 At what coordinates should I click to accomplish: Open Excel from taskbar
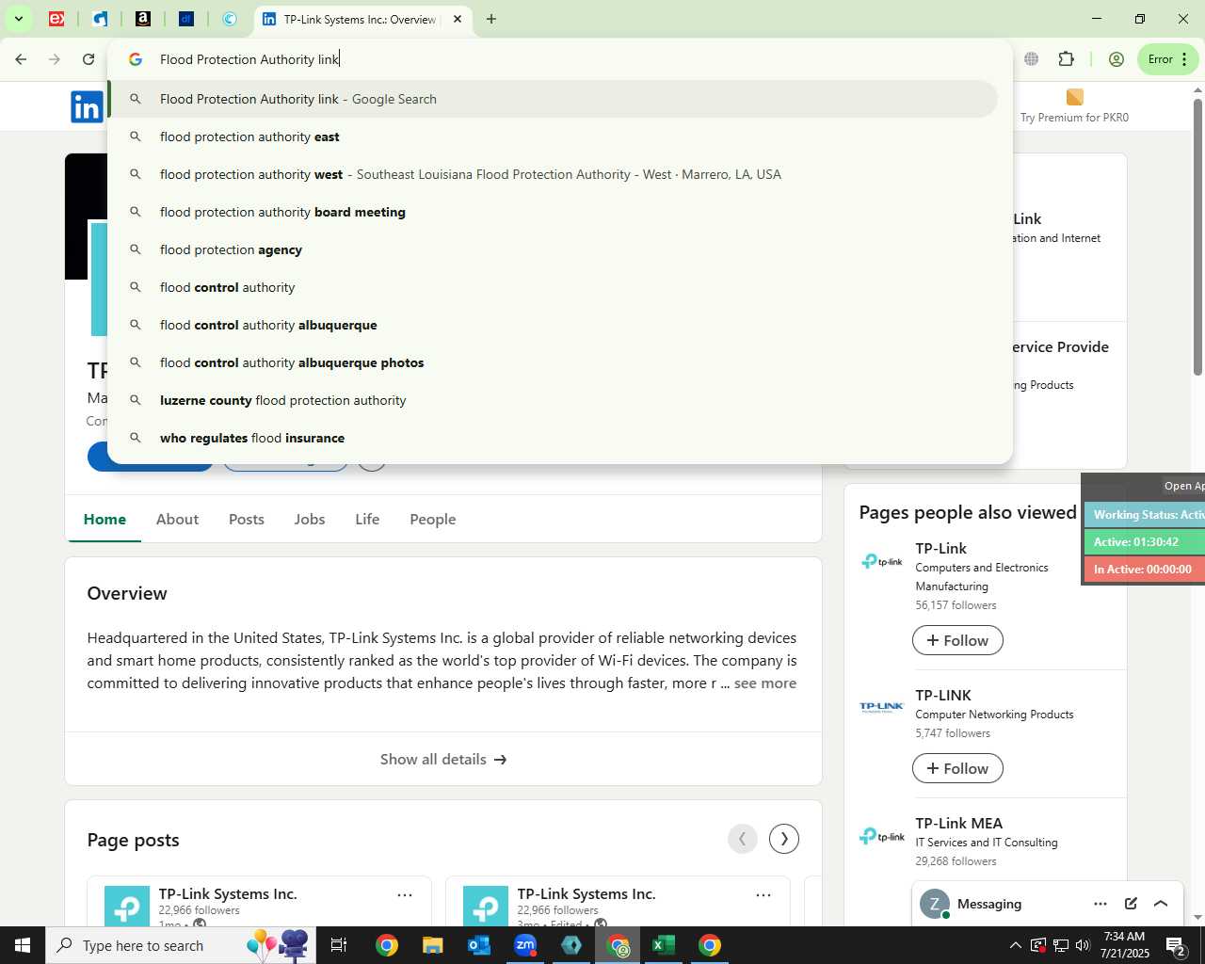[664, 945]
